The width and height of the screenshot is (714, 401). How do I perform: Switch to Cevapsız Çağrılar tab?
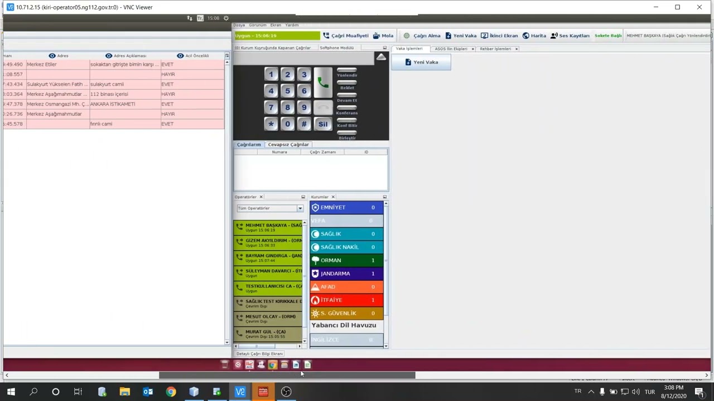(288, 144)
